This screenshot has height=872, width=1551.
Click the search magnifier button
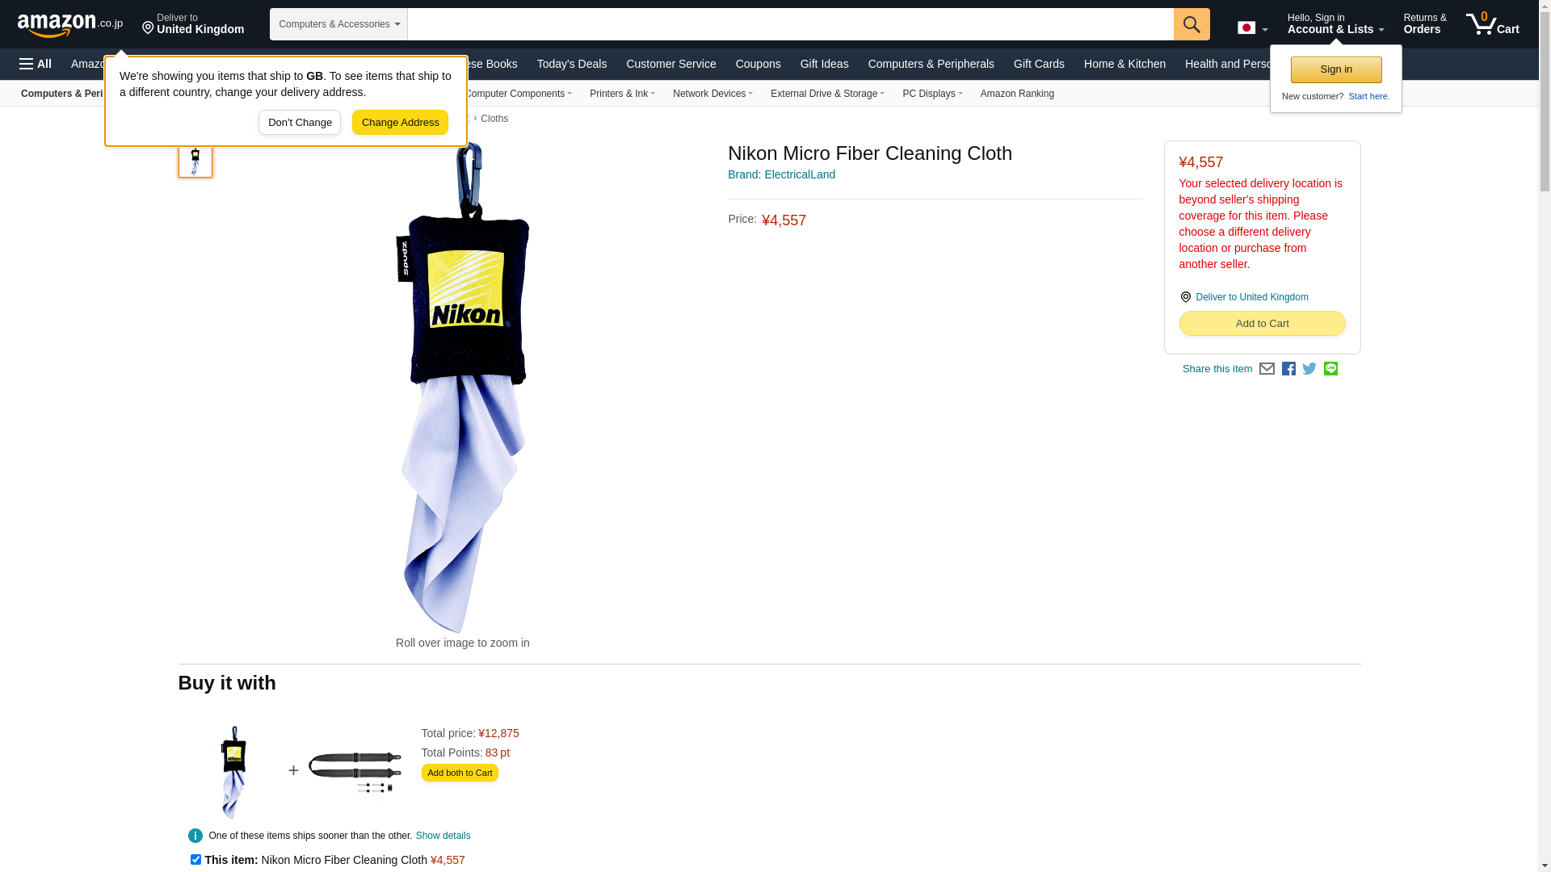coord(1192,24)
